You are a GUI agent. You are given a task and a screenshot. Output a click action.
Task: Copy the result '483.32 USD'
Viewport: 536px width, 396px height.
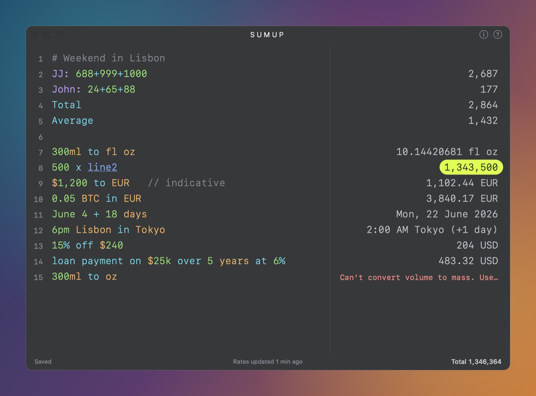468,261
